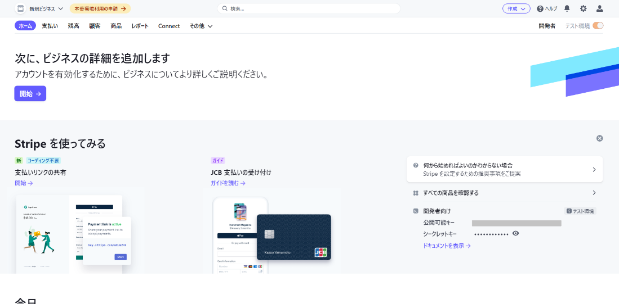Click the シークレットキー label
This screenshot has width=619, height=304.
point(440,234)
